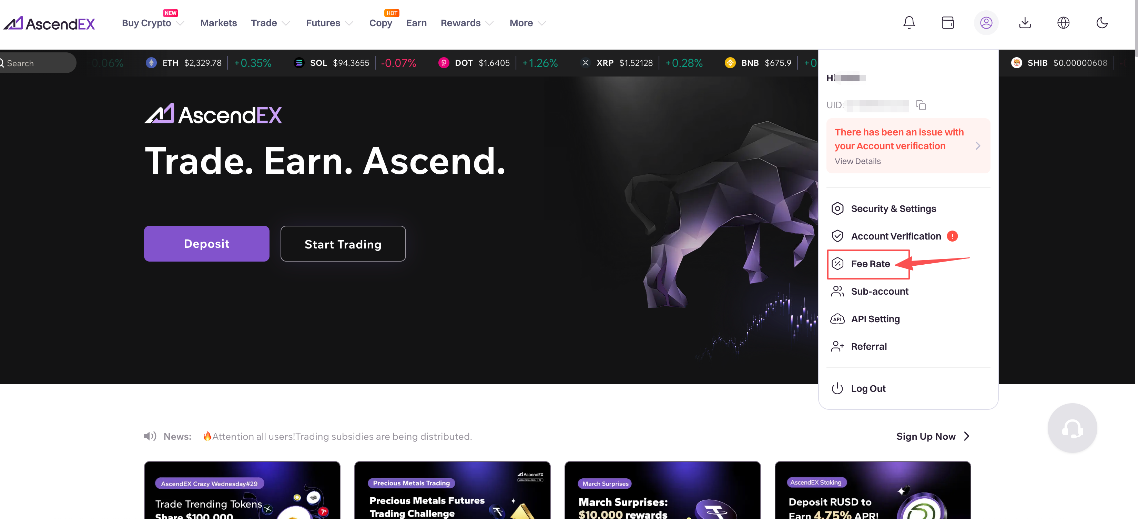Open the wallet icon in header
Viewport: 1138px width, 519px height.
948,22
